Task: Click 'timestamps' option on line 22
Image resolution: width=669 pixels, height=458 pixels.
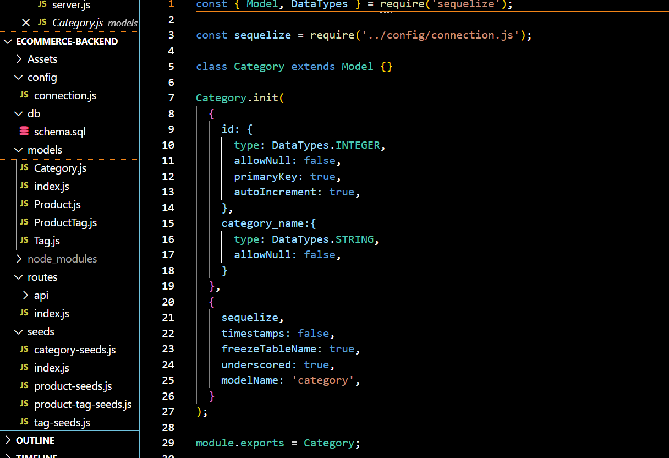Action: tap(253, 334)
